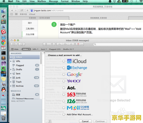Click the Reply All toolbar icon
This screenshot has width=143, height=123.
pyautogui.click(x=65, y=44)
